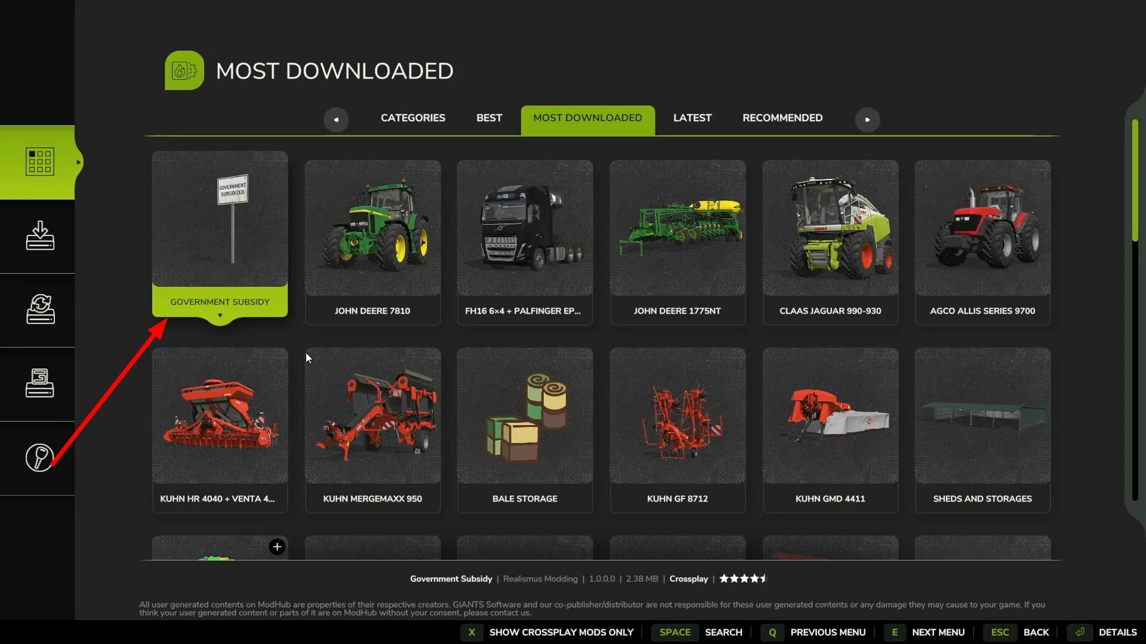The height and width of the screenshot is (644, 1146).
Task: Select the Kuhn GMD 4411 mod card
Action: pyautogui.click(x=830, y=430)
